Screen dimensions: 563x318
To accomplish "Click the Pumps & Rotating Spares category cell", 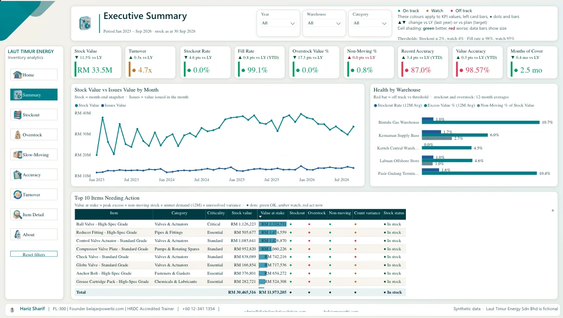I will [x=177, y=249].
